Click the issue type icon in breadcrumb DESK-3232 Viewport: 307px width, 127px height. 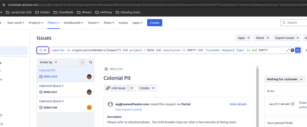click(106, 69)
